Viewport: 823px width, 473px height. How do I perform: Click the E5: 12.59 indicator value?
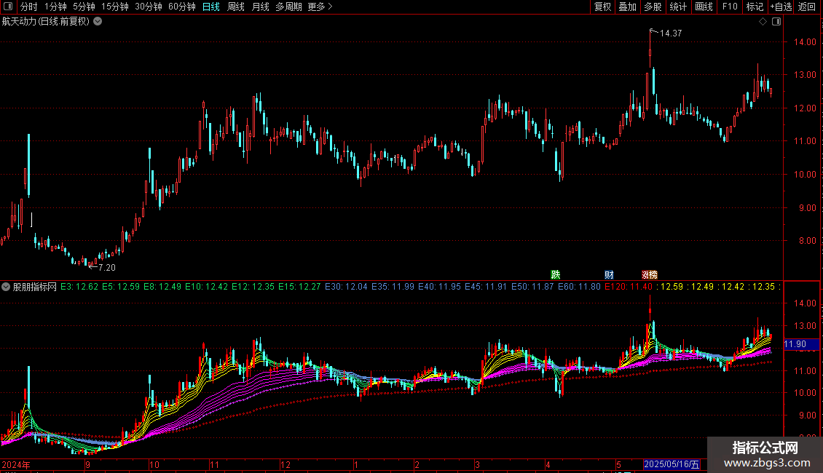pyautogui.click(x=121, y=287)
